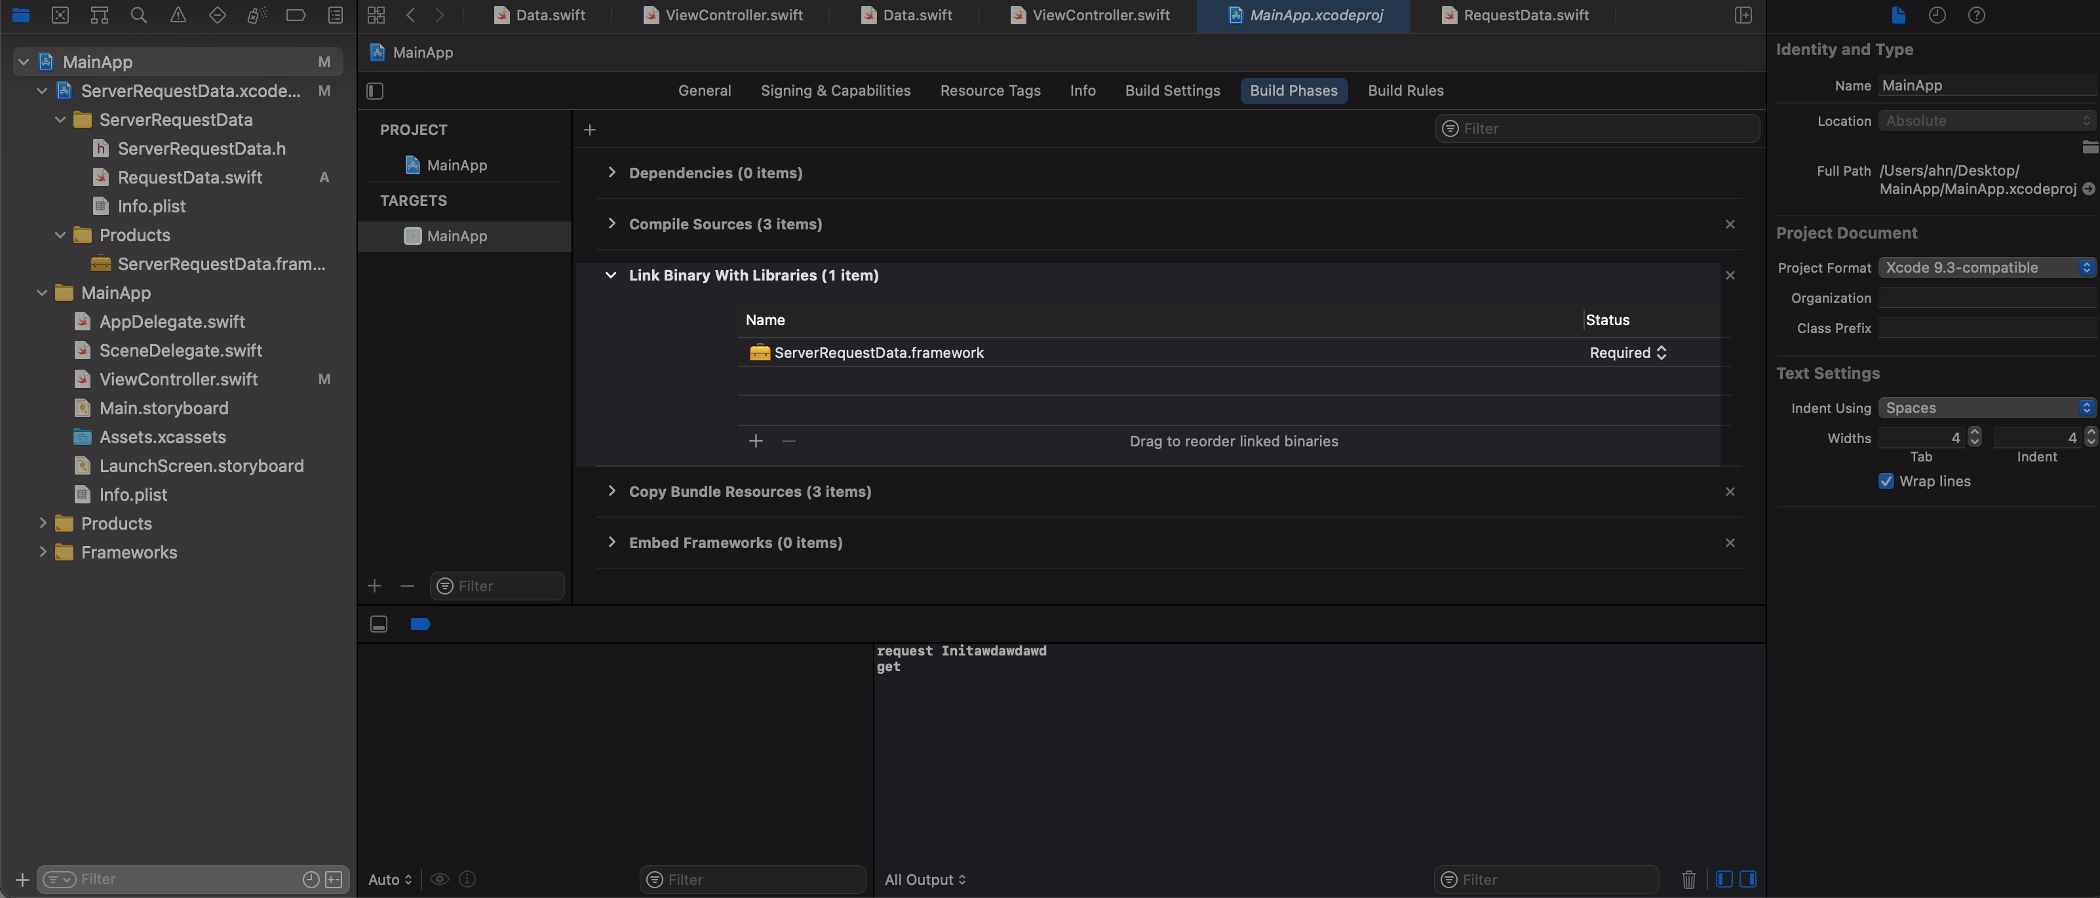Screen dimensions: 2100x898
Task: Click the Add Editor on right icon
Action: (x=1743, y=14)
